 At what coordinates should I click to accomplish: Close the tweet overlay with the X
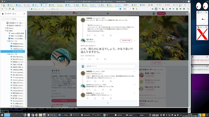(187, 13)
